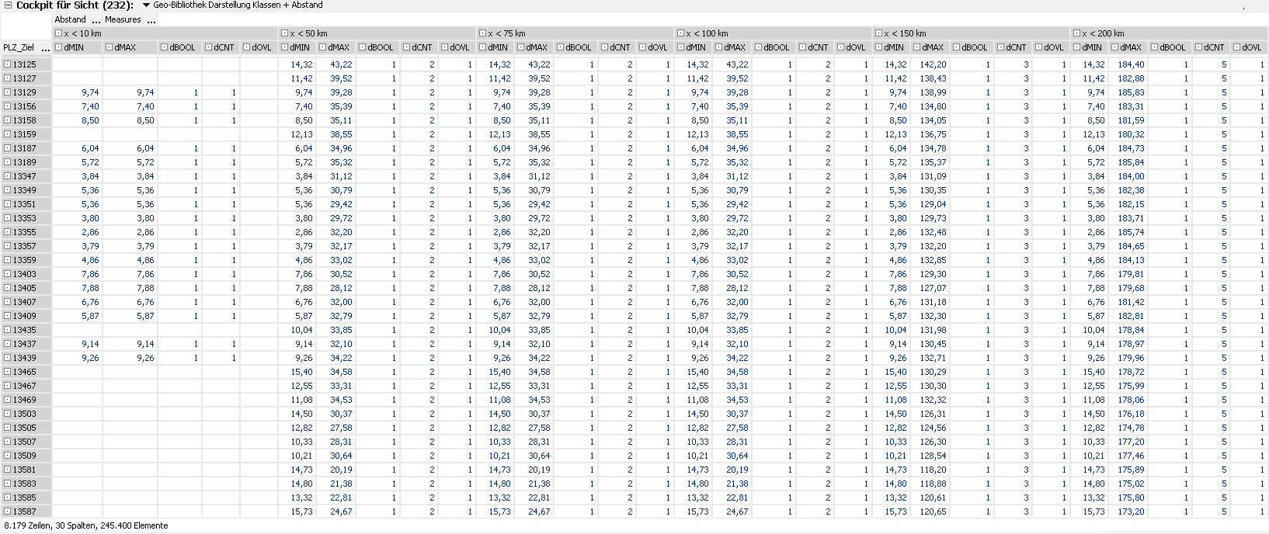Expand the row element 13355

click(x=7, y=232)
